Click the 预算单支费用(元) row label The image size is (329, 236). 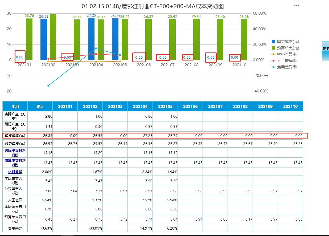pos(15,219)
